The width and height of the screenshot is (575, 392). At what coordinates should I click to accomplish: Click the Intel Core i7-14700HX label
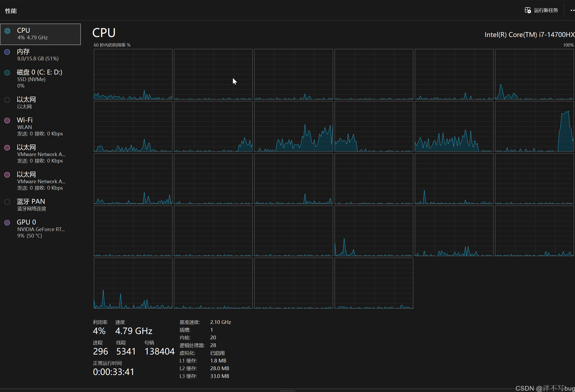[x=529, y=35]
